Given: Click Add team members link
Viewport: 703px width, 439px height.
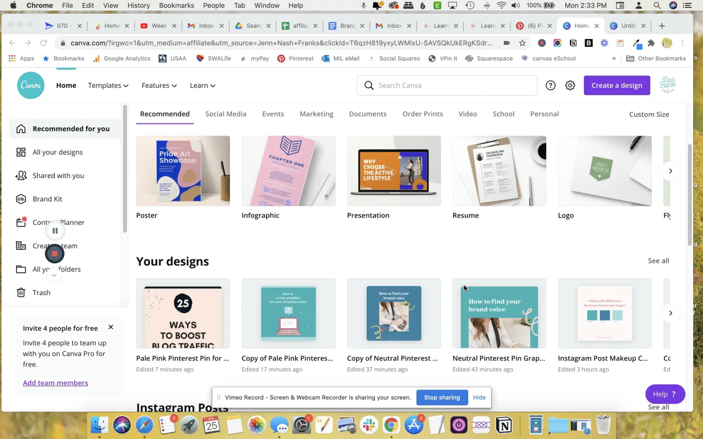Looking at the screenshot, I should click(x=55, y=383).
